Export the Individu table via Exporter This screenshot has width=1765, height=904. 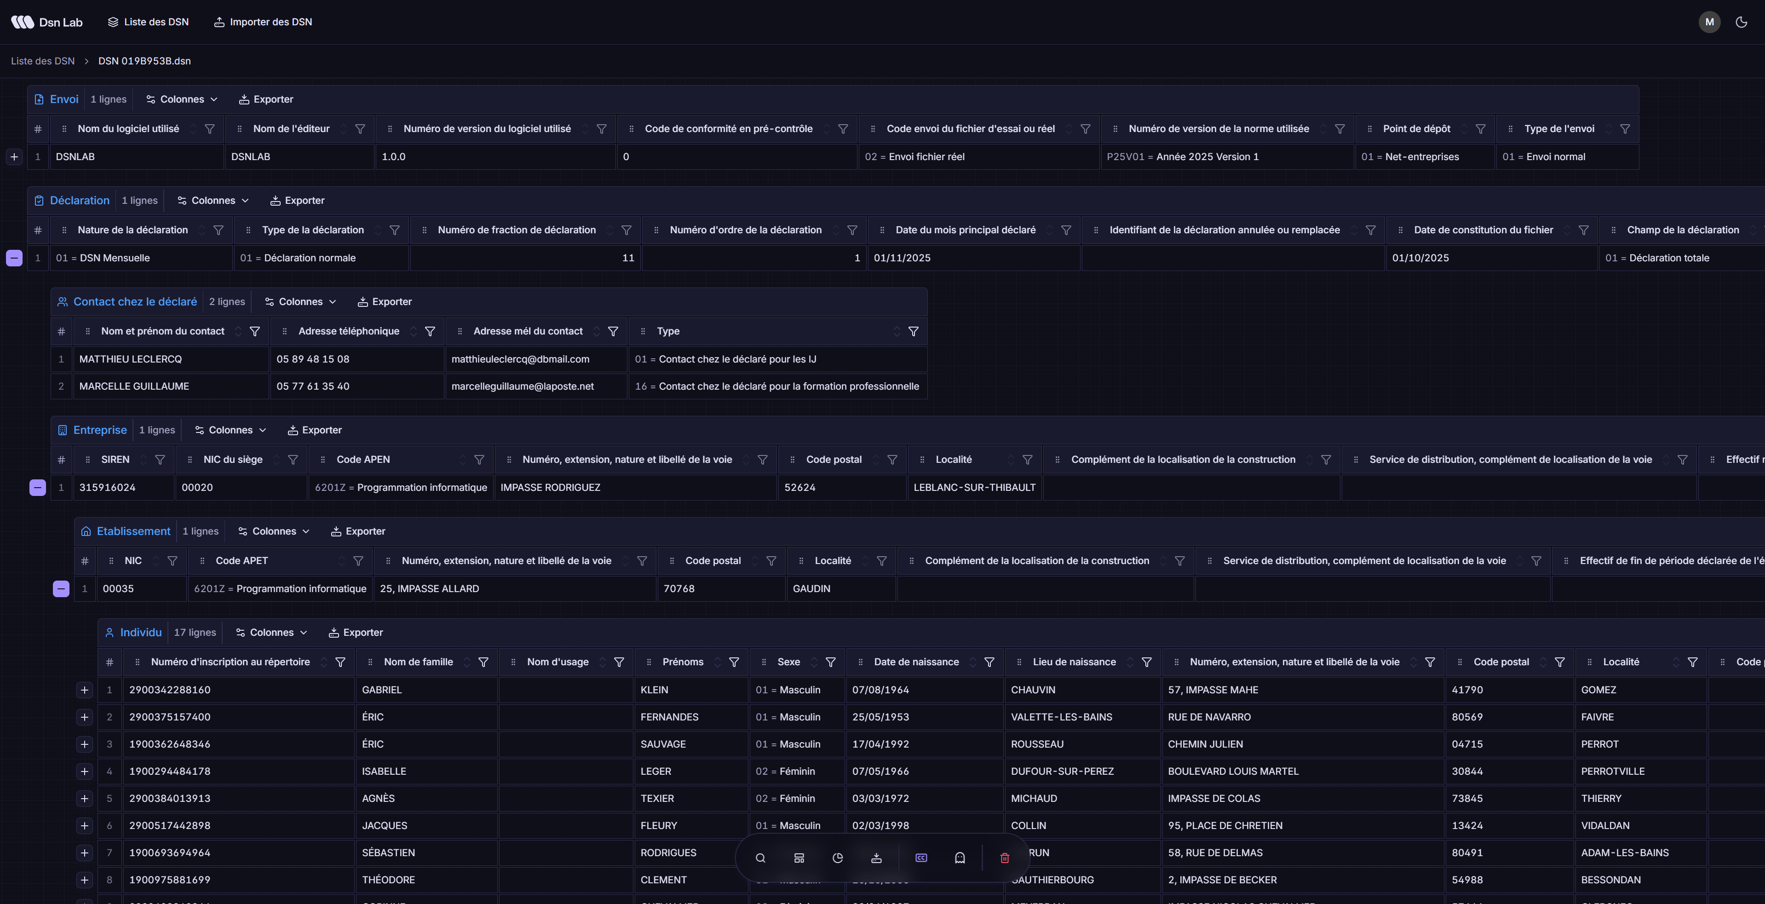[x=355, y=632]
